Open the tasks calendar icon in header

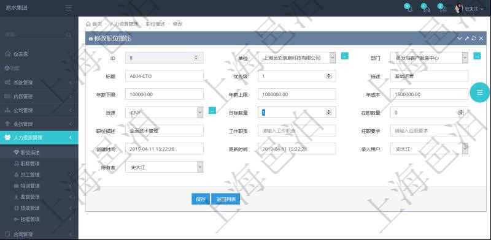(x=443, y=9)
